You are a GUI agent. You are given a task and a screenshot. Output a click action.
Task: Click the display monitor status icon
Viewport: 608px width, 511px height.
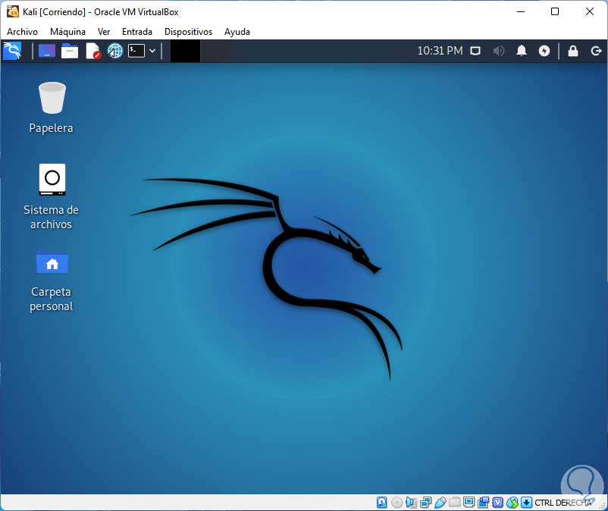point(469,503)
